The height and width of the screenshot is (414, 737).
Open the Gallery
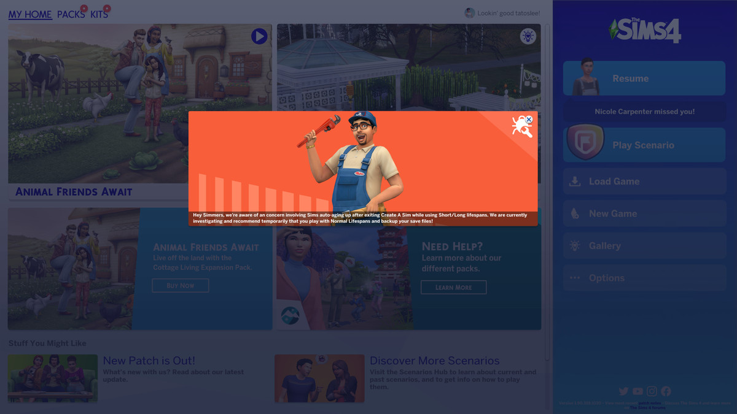644,246
